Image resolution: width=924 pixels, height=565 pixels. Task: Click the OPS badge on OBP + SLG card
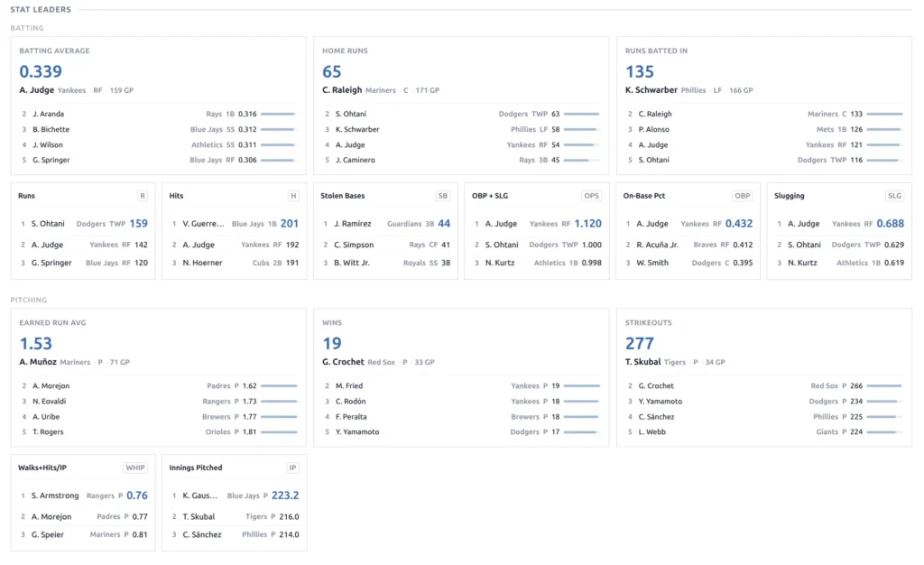(x=591, y=196)
